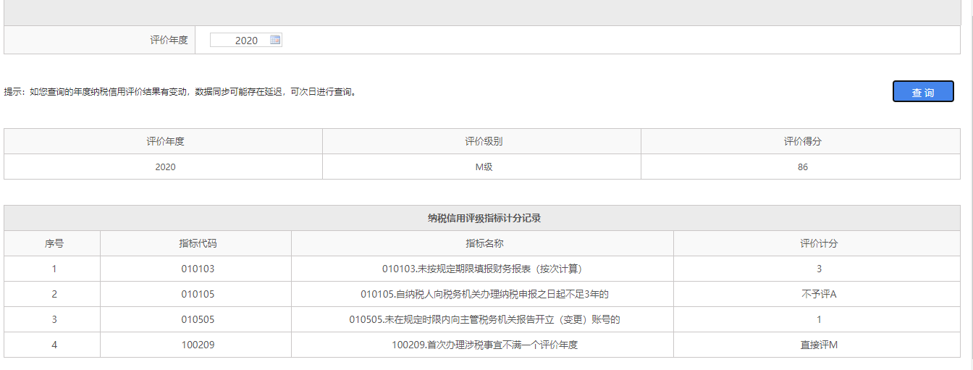Select the 不予评A result cell
Image resolution: width=973 pixels, height=370 pixels.
pos(819,294)
